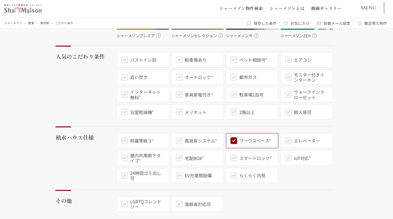Open the MENU in the header
The image size is (393, 219).
coord(368,8)
